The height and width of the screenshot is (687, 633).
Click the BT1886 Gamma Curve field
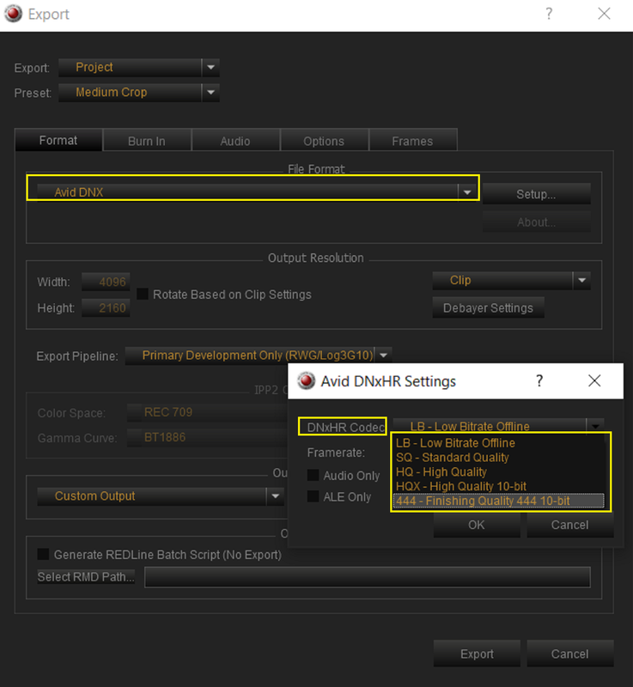[x=207, y=437]
